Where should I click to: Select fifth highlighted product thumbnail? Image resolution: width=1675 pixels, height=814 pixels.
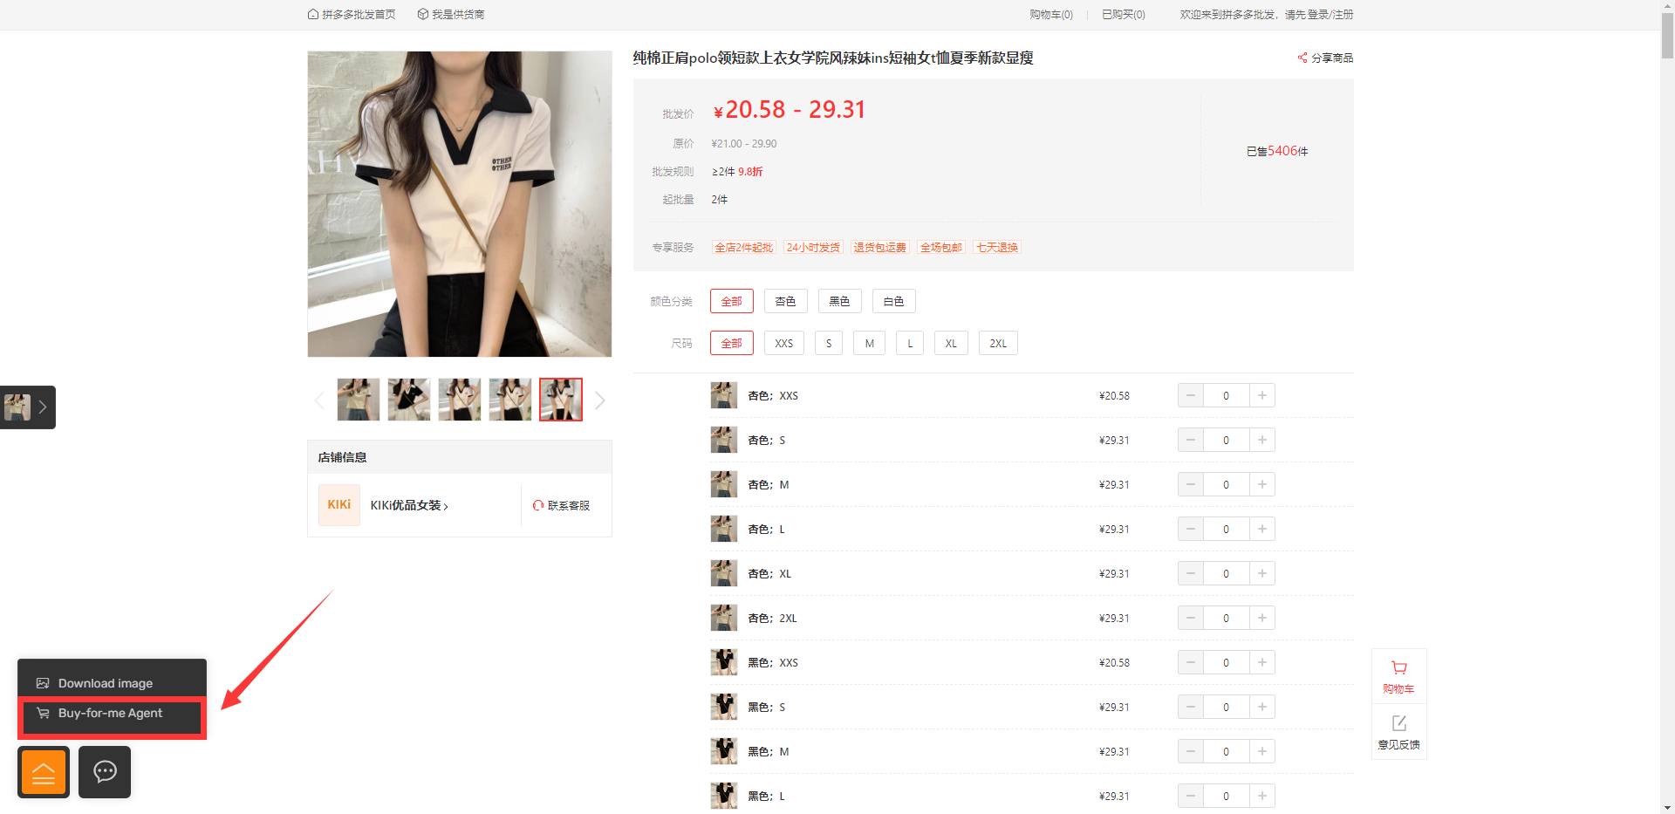(561, 400)
